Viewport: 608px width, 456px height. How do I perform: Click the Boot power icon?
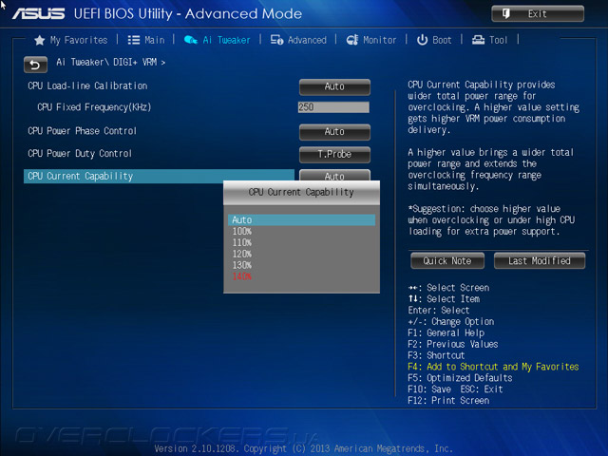[x=422, y=40]
